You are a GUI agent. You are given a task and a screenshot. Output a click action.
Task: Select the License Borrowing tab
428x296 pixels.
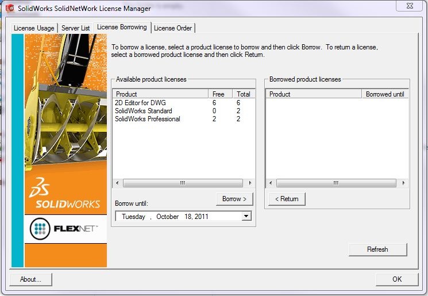[x=122, y=28]
